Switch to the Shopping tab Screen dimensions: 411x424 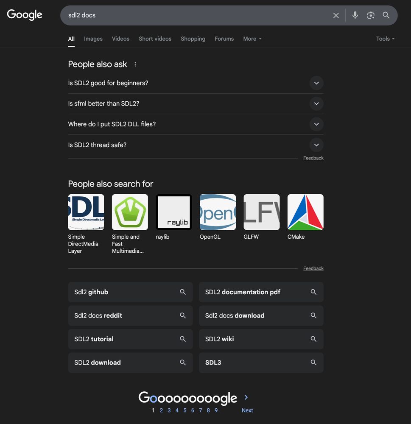[x=193, y=39]
